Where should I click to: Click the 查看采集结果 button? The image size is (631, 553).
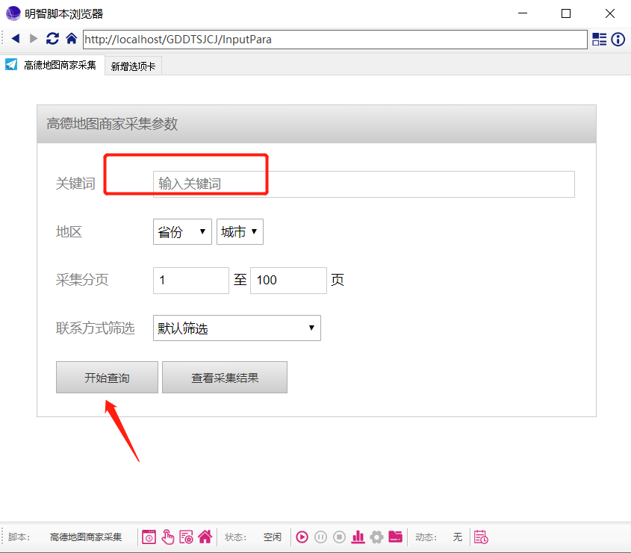click(x=225, y=377)
